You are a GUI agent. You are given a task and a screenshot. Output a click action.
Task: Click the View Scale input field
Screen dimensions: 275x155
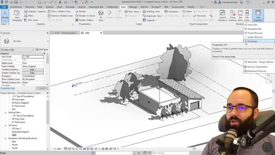[x=33, y=56]
